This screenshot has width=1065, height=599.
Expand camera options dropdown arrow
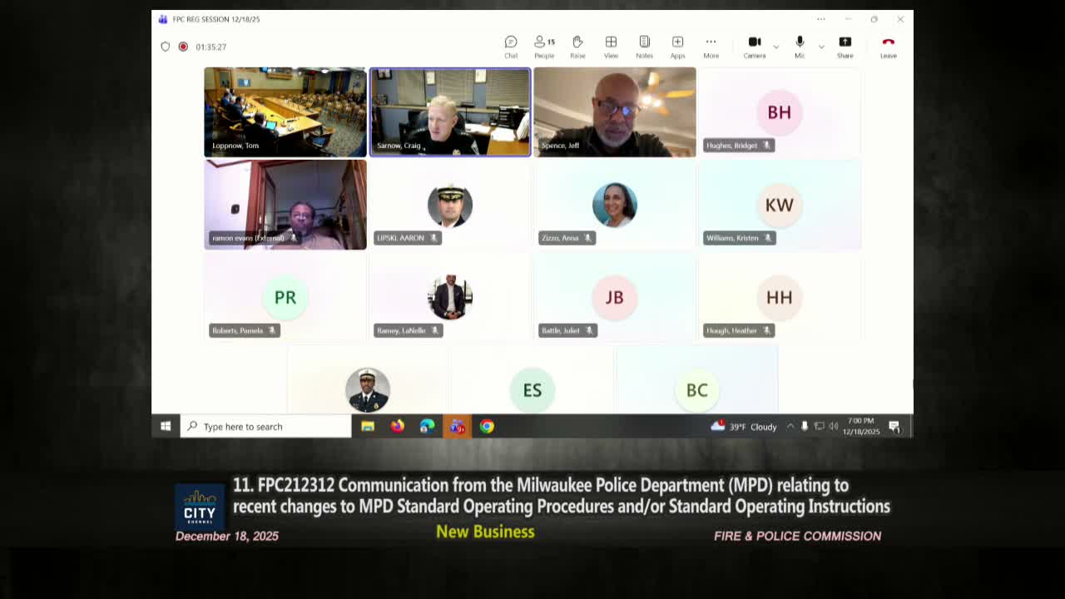tap(776, 47)
